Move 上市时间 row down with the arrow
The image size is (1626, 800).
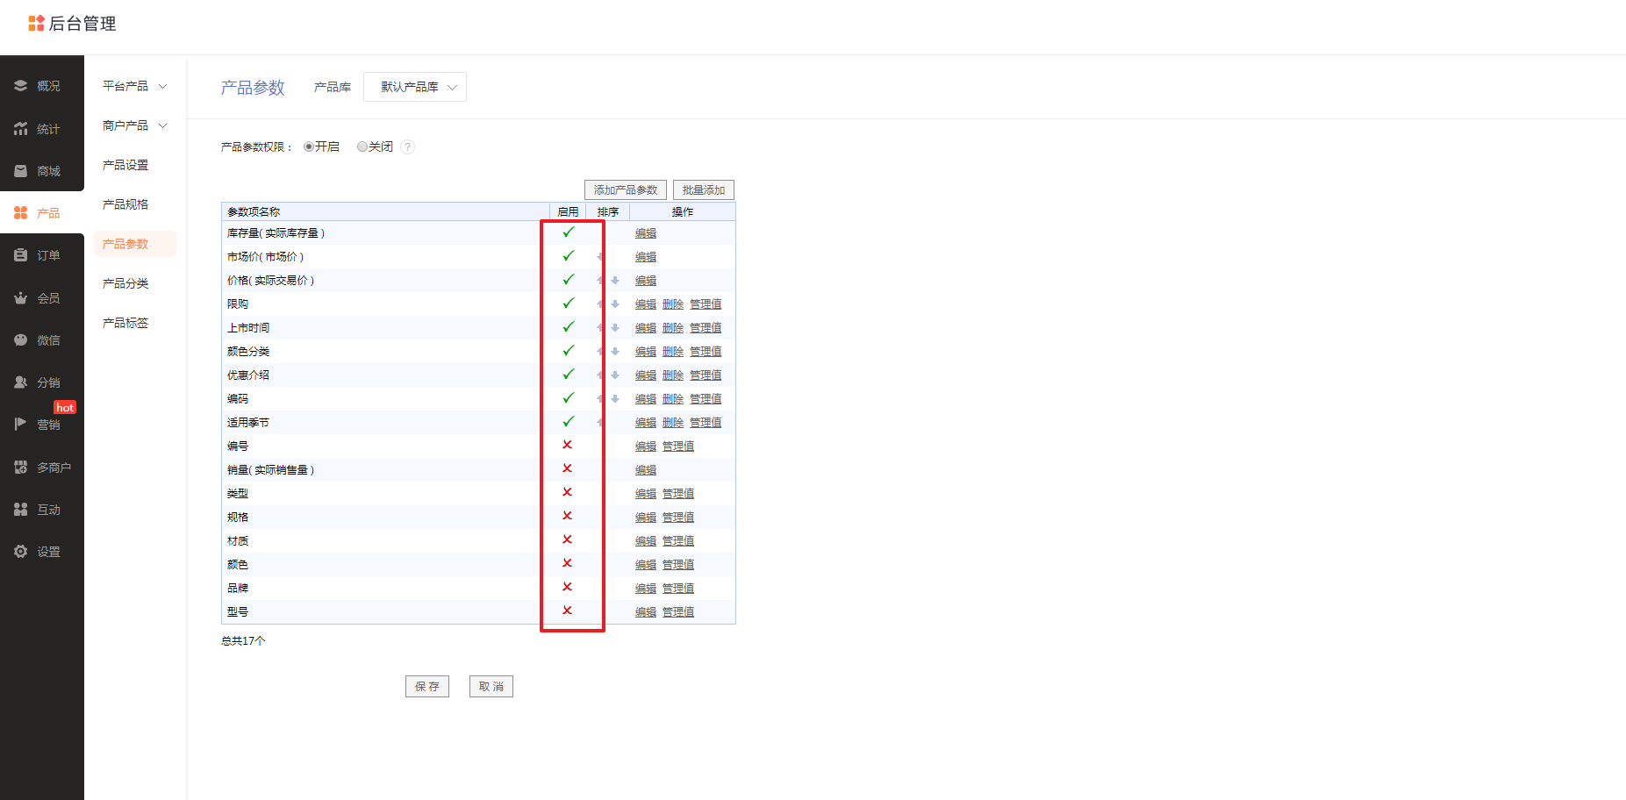(x=615, y=328)
